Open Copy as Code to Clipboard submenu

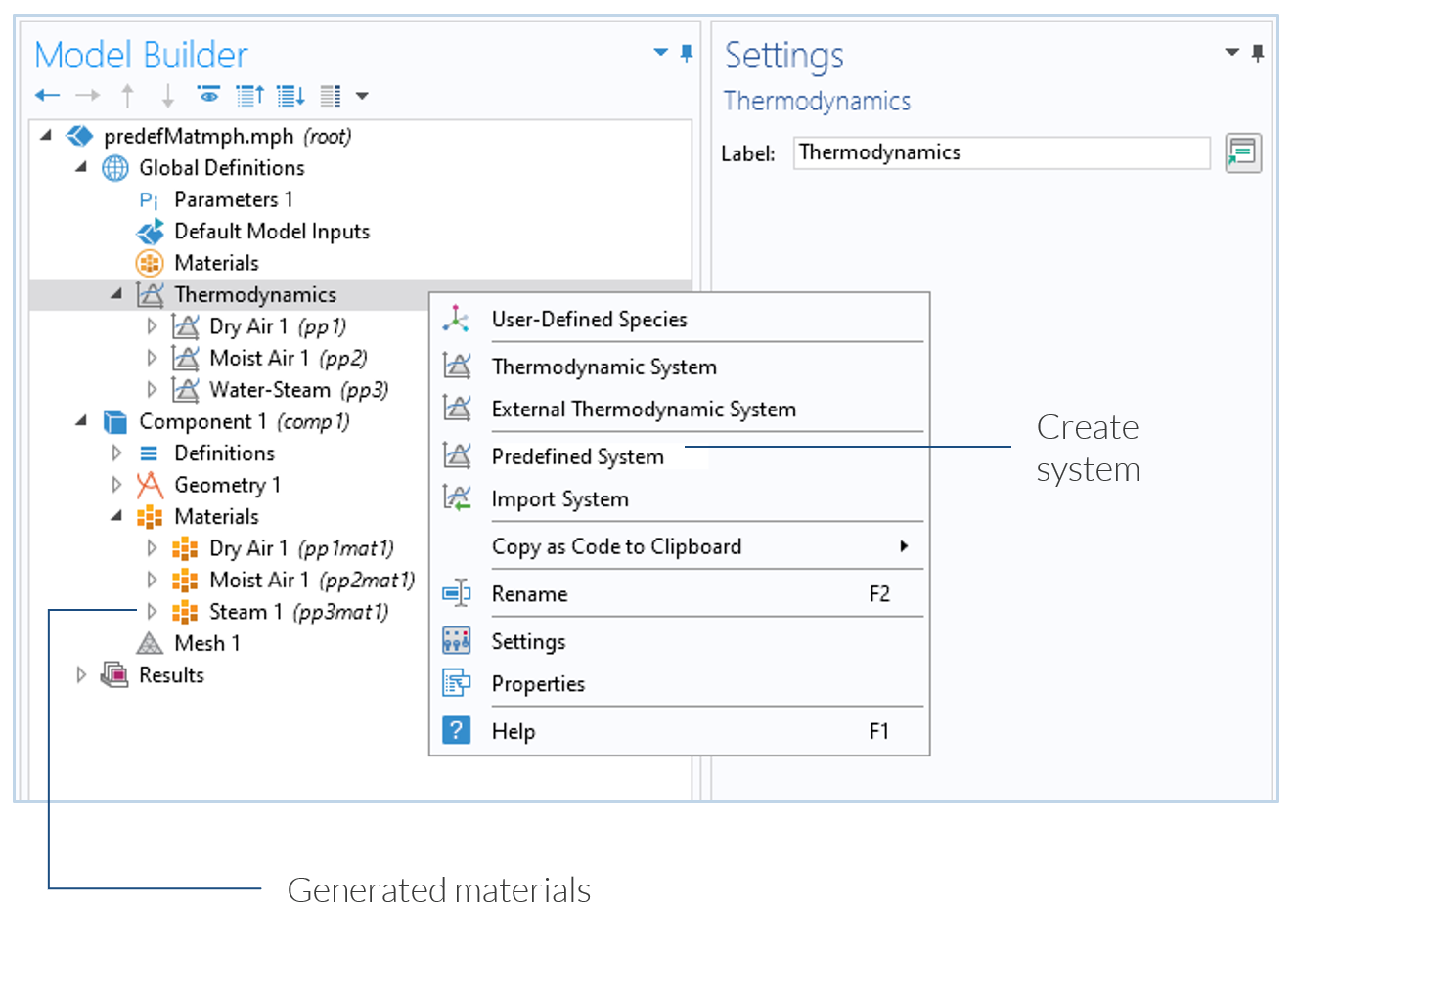[x=616, y=546]
